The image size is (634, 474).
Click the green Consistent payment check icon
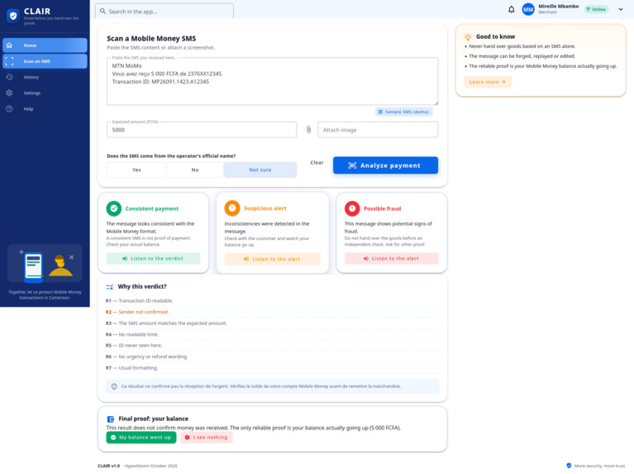pyautogui.click(x=113, y=208)
